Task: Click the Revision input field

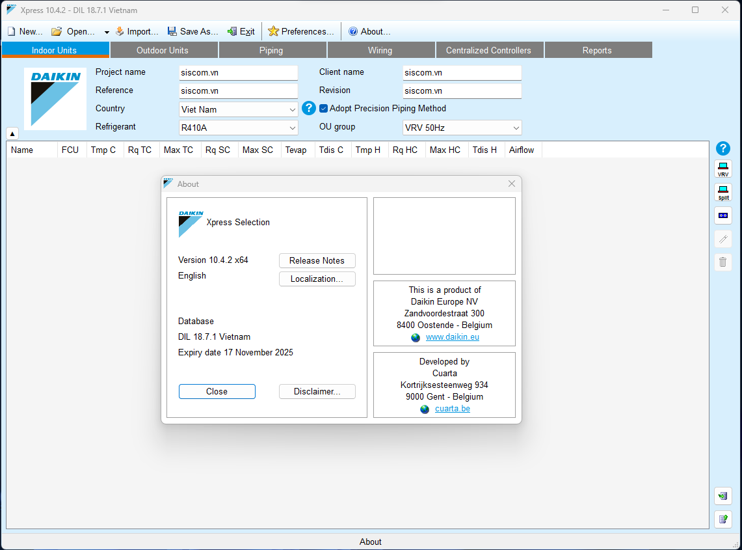Action: click(462, 90)
